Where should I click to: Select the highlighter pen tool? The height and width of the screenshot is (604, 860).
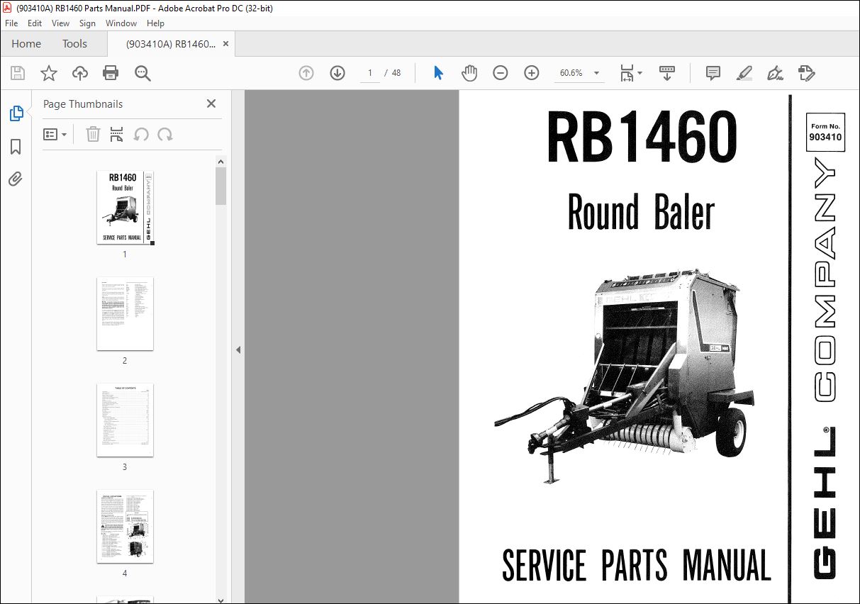click(x=744, y=73)
